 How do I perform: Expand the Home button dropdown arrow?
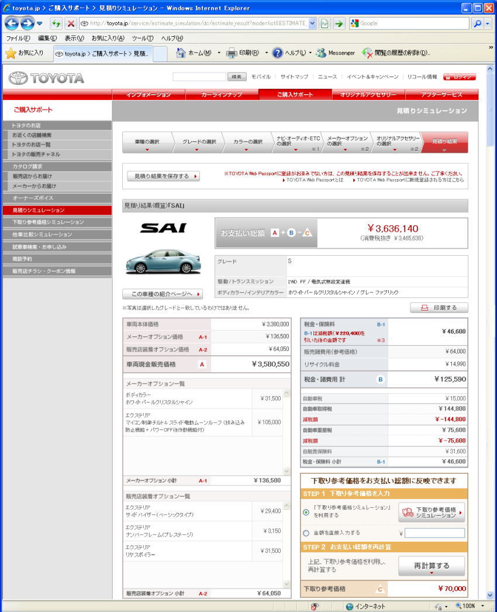click(x=219, y=53)
